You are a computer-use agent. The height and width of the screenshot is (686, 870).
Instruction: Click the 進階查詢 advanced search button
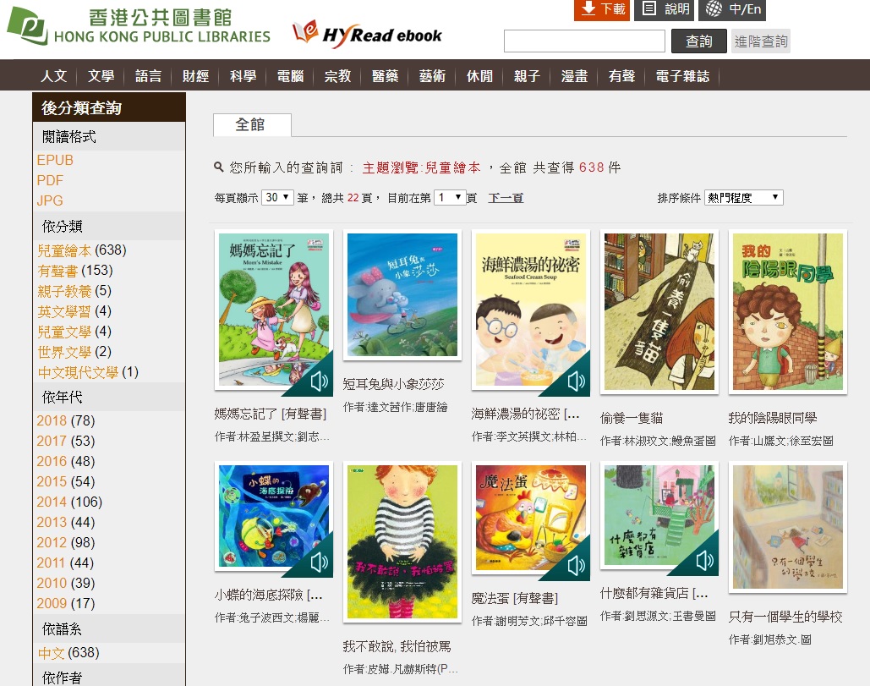point(761,41)
